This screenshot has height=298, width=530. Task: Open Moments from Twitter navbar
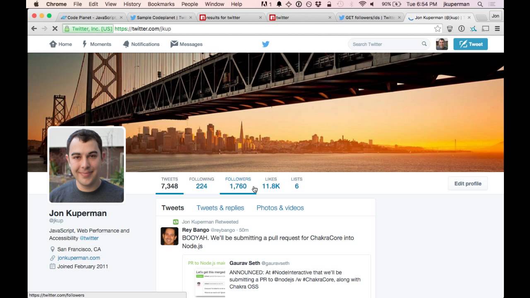(97, 44)
